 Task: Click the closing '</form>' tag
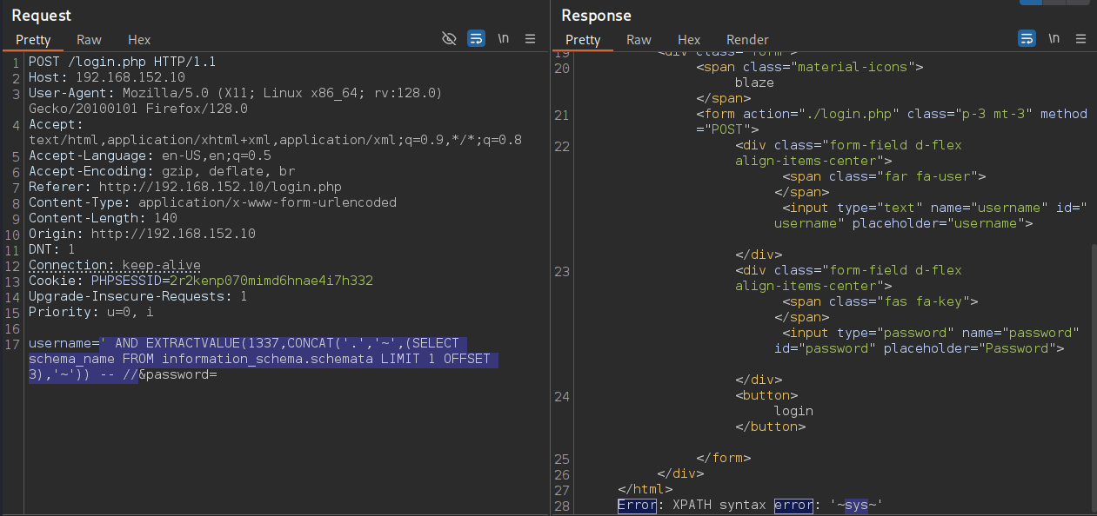coord(723,458)
